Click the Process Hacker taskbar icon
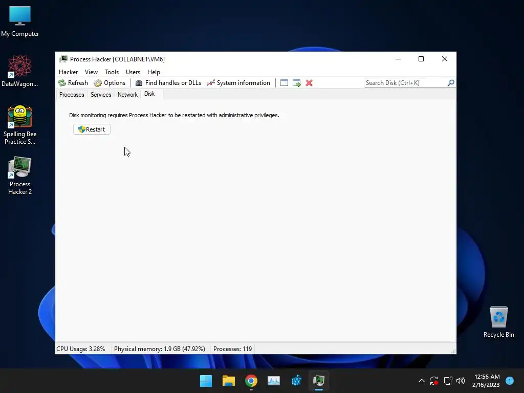The width and height of the screenshot is (524, 393). pos(319,381)
